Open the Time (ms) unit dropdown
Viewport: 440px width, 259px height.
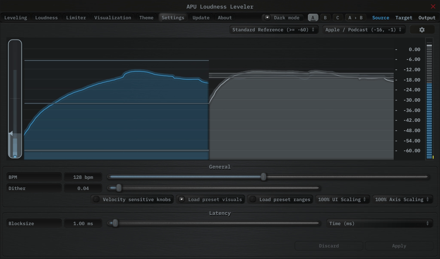[x=379, y=223]
